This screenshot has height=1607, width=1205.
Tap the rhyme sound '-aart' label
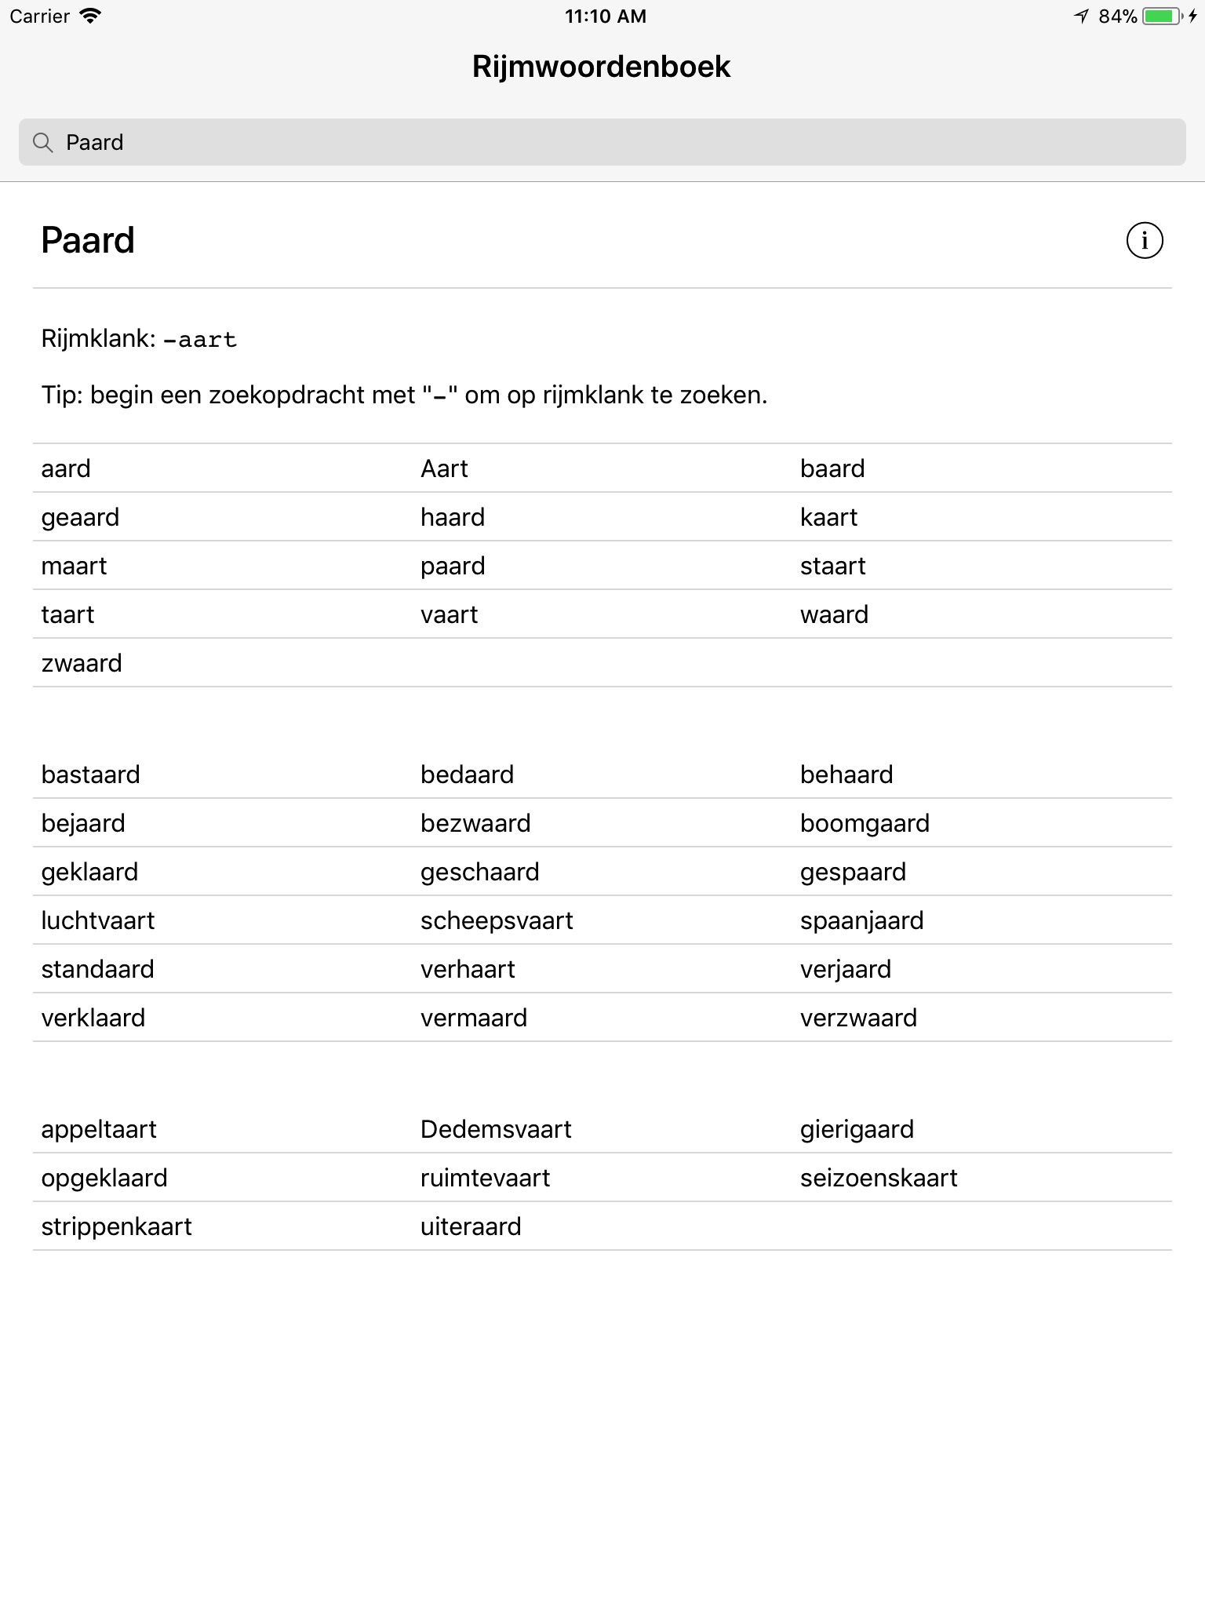pos(199,340)
